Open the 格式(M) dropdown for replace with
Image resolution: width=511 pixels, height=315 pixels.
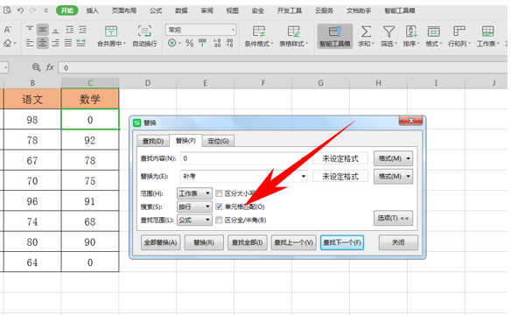point(394,176)
